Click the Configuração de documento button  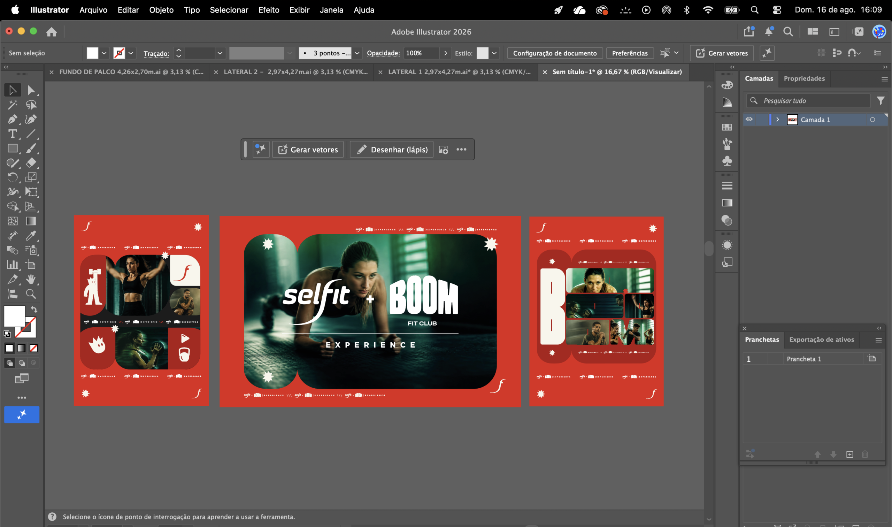point(555,53)
